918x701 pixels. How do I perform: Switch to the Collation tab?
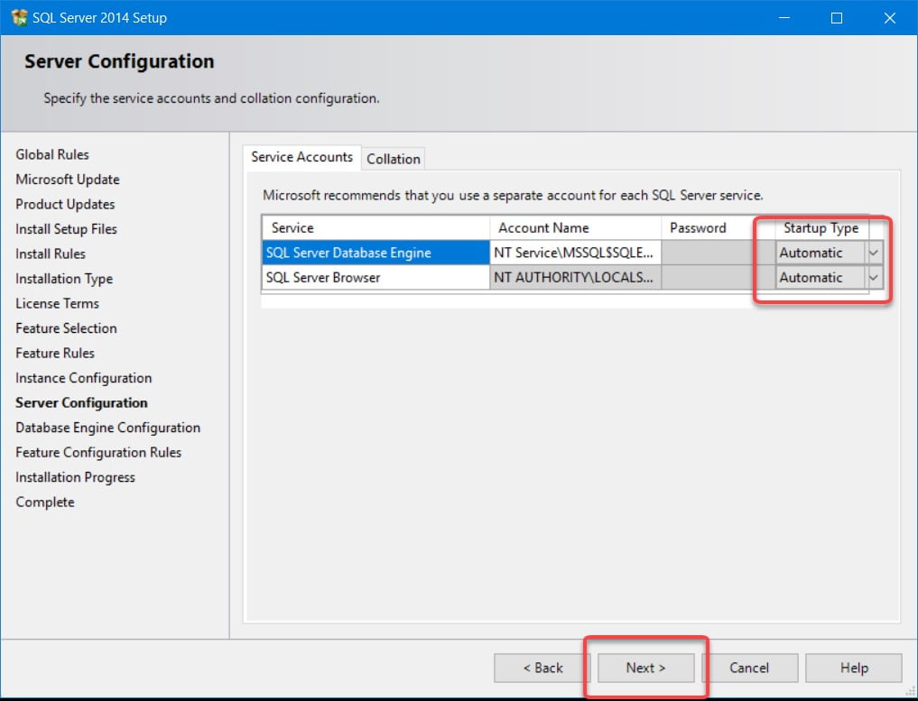(x=393, y=159)
